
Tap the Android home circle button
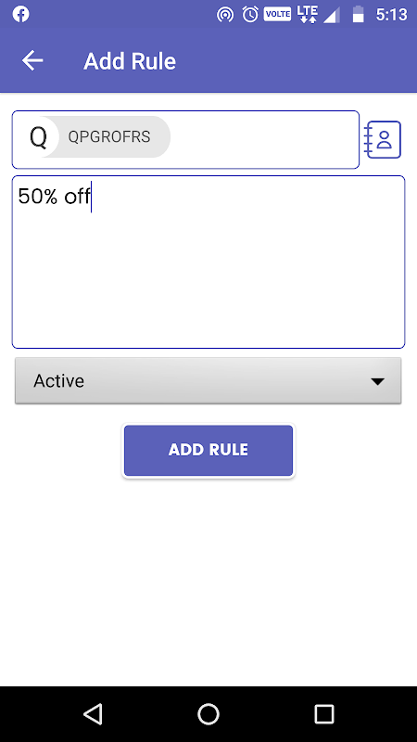pyautogui.click(x=208, y=713)
